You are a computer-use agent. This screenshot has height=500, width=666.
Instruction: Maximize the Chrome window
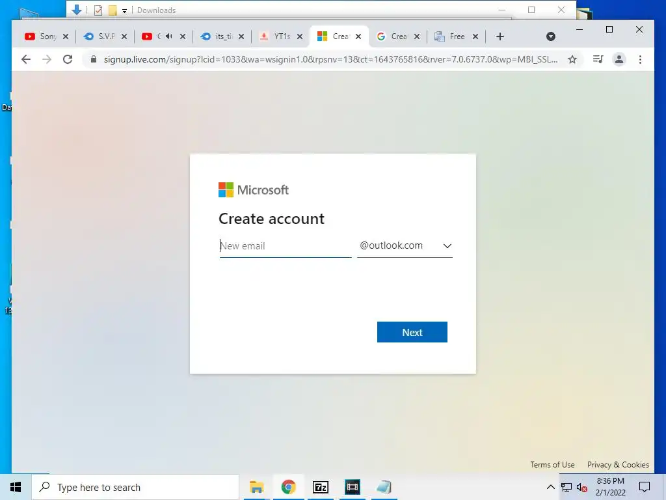click(609, 29)
